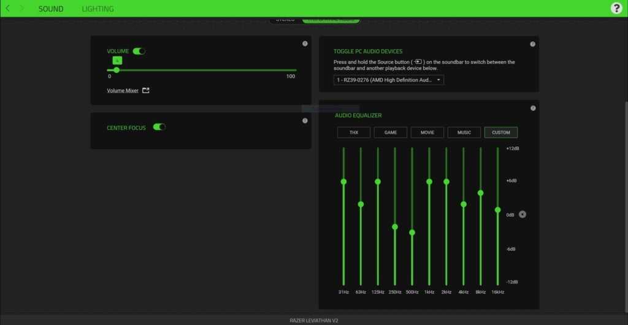Click the Volume panel info icon

click(305, 44)
